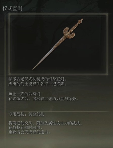
Task: Select the line 将两把剑交叉，附加圣属性攻击力的战技
Action: click(45, 123)
